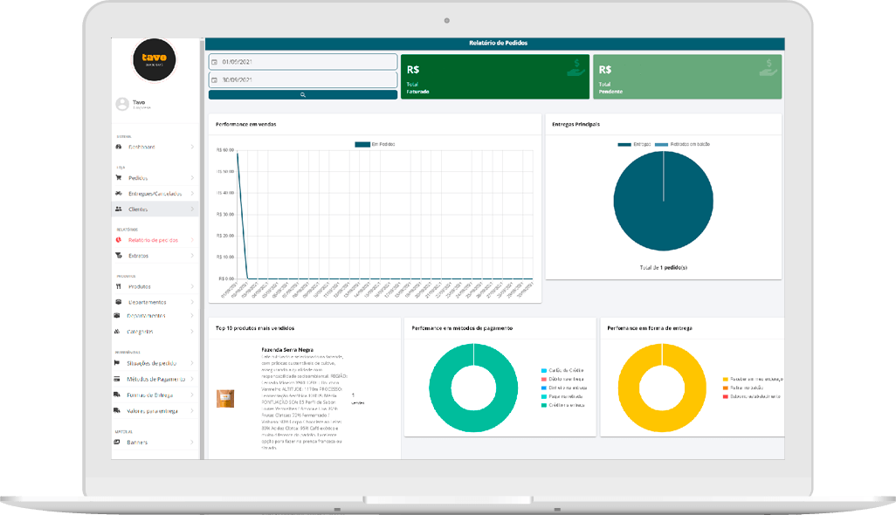Screen dimensions: 896x515
Task: Click the Valores para entrega truck icon
Action: click(x=118, y=411)
